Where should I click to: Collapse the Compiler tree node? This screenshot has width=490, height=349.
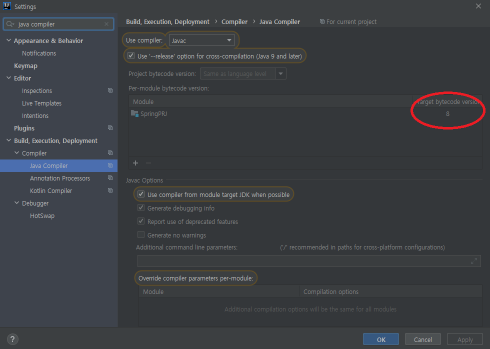click(x=17, y=153)
